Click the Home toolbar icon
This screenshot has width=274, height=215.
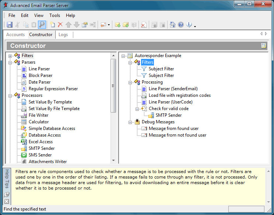[x=172, y=25]
